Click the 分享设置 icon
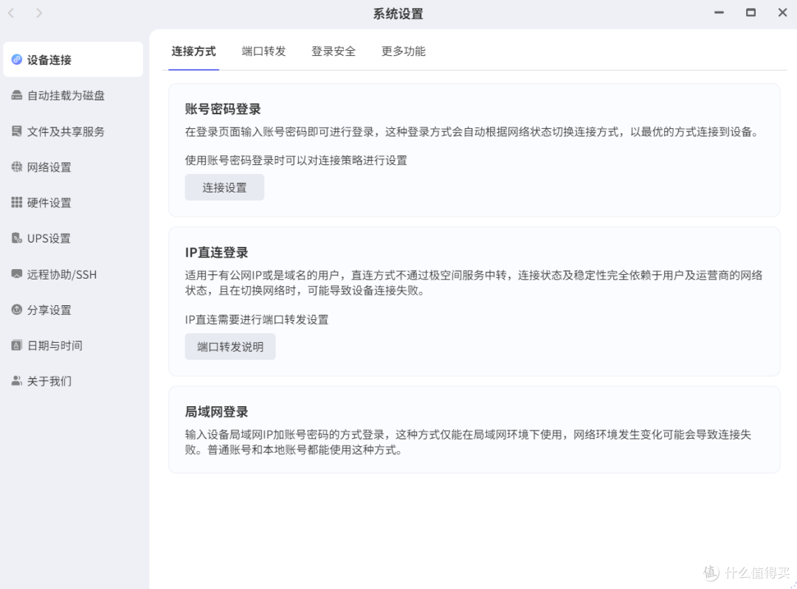The image size is (797, 589). point(17,309)
